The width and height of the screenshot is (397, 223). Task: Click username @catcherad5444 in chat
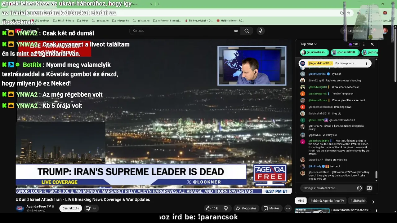point(319,141)
